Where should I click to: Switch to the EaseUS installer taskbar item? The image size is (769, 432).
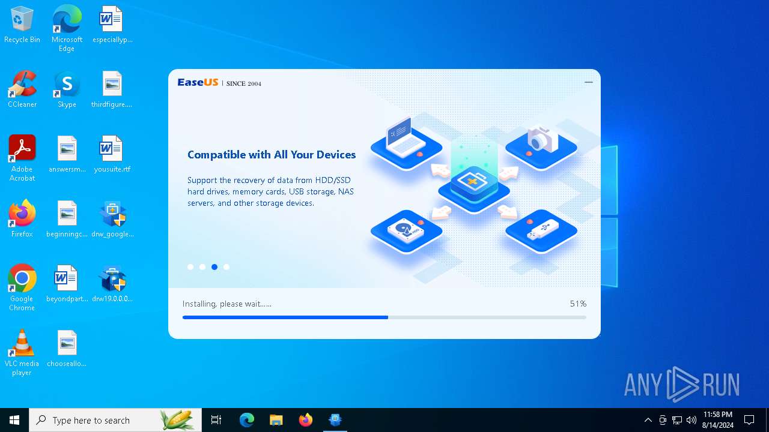335,420
